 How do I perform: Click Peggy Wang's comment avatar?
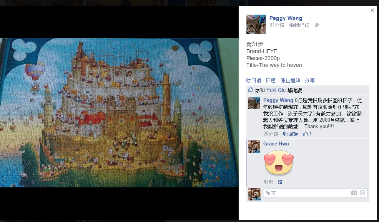[x=254, y=103]
